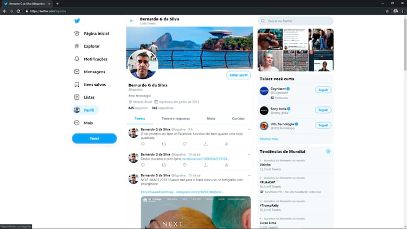Like the Facebook feed tweet
Image resolution: width=407 pixels, height=229 pixels.
(185, 144)
